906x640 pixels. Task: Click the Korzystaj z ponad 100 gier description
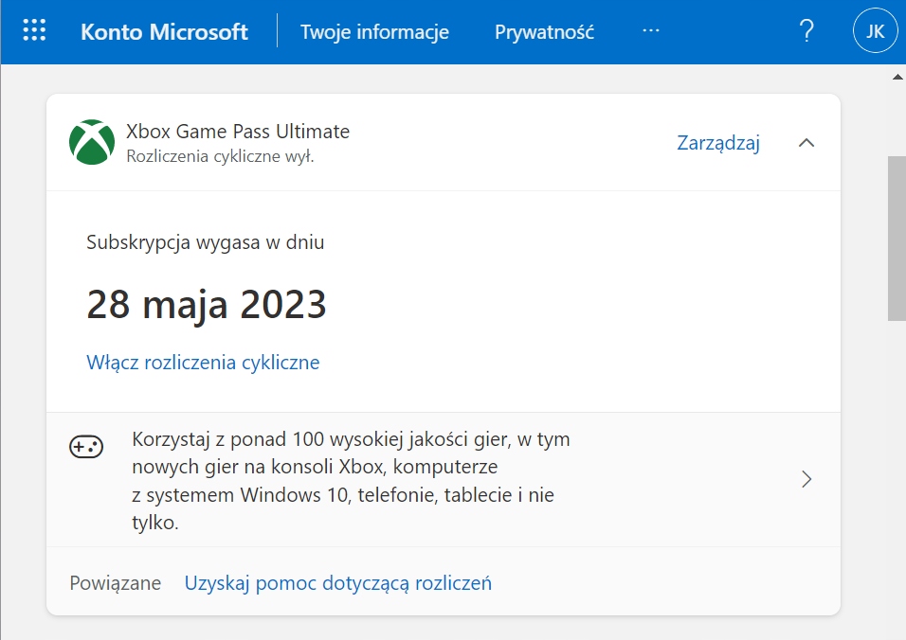(x=351, y=480)
